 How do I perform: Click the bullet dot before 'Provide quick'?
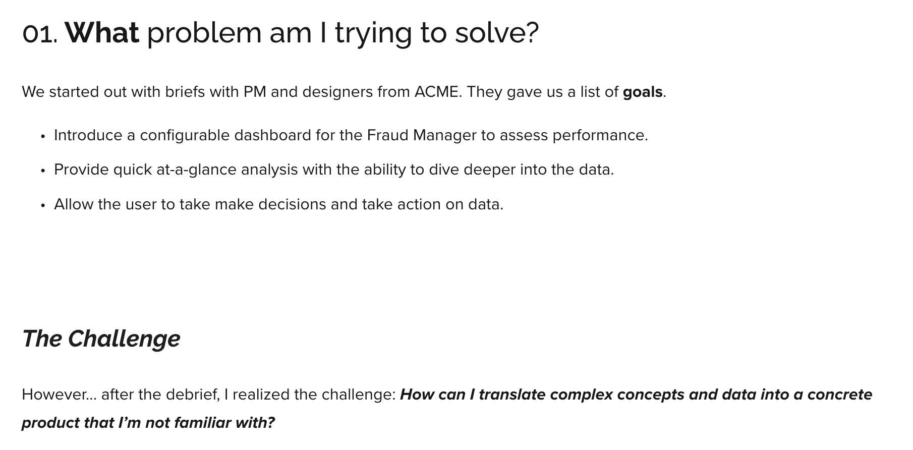[x=43, y=171]
